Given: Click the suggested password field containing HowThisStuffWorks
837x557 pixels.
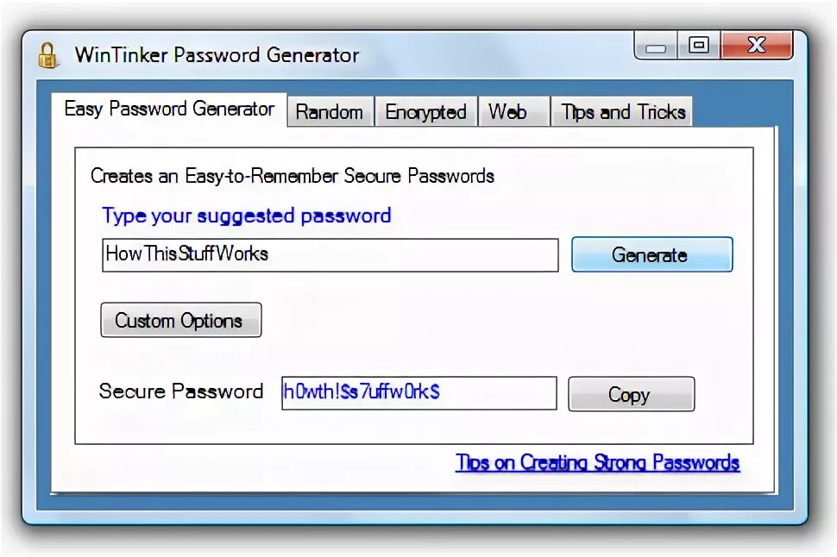Looking at the screenshot, I should (x=330, y=255).
